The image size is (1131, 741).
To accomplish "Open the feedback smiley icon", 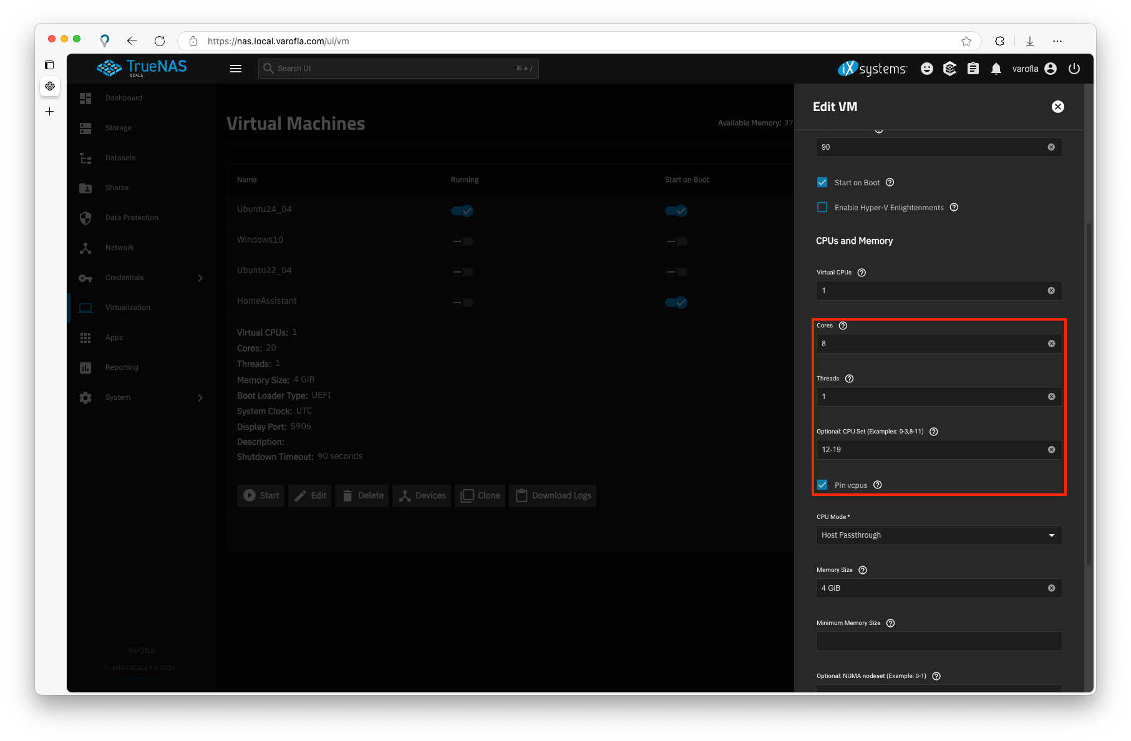I will click(x=927, y=69).
